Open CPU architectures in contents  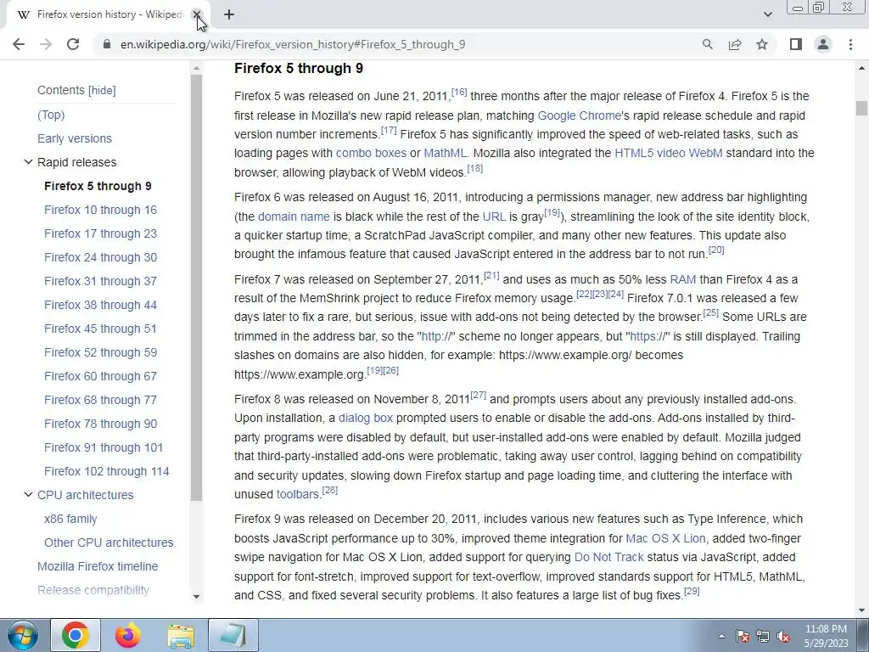click(x=86, y=495)
